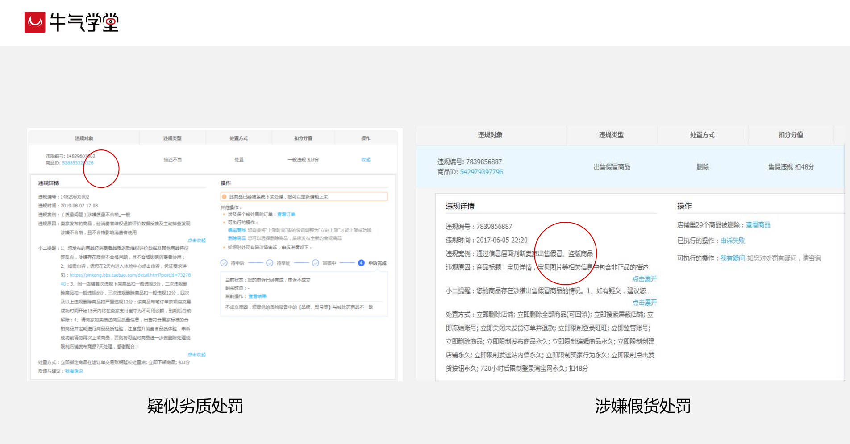Open product ID 528553326326 link
This screenshot has height=444, width=850.
[x=78, y=163]
